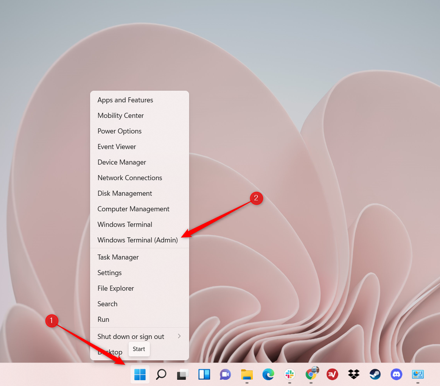
Task: Launch Windows Terminal (Admin)
Action: click(140, 240)
